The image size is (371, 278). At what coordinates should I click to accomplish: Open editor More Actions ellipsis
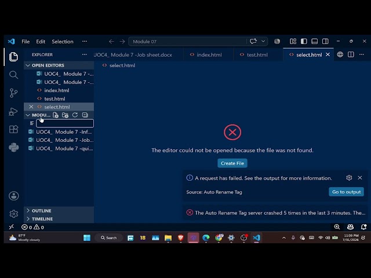click(x=362, y=54)
